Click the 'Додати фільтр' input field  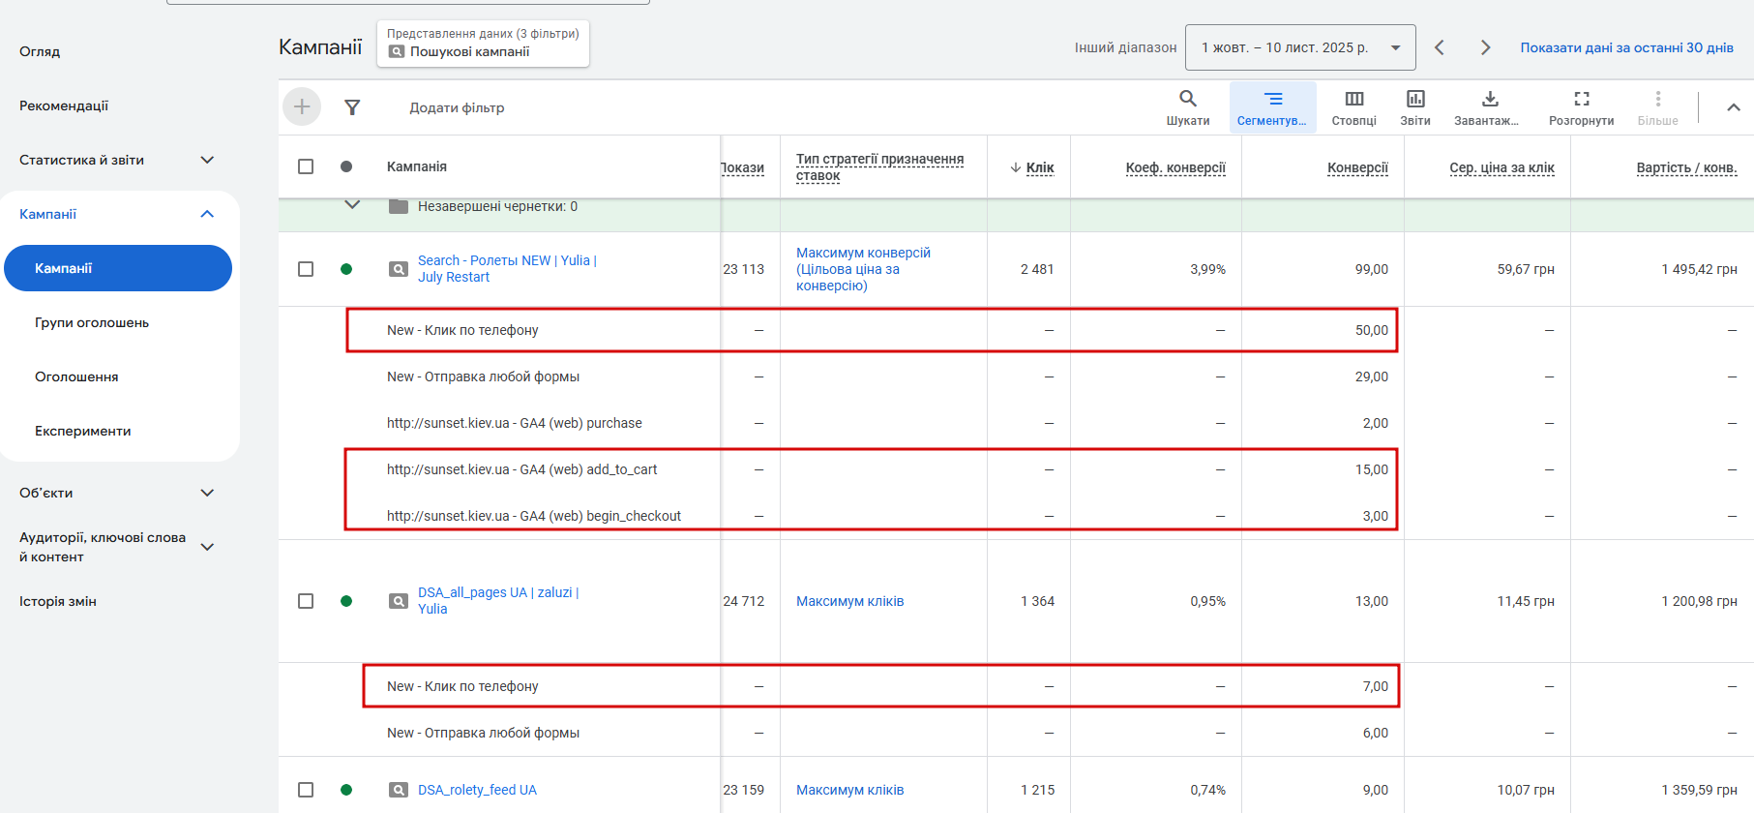(457, 107)
